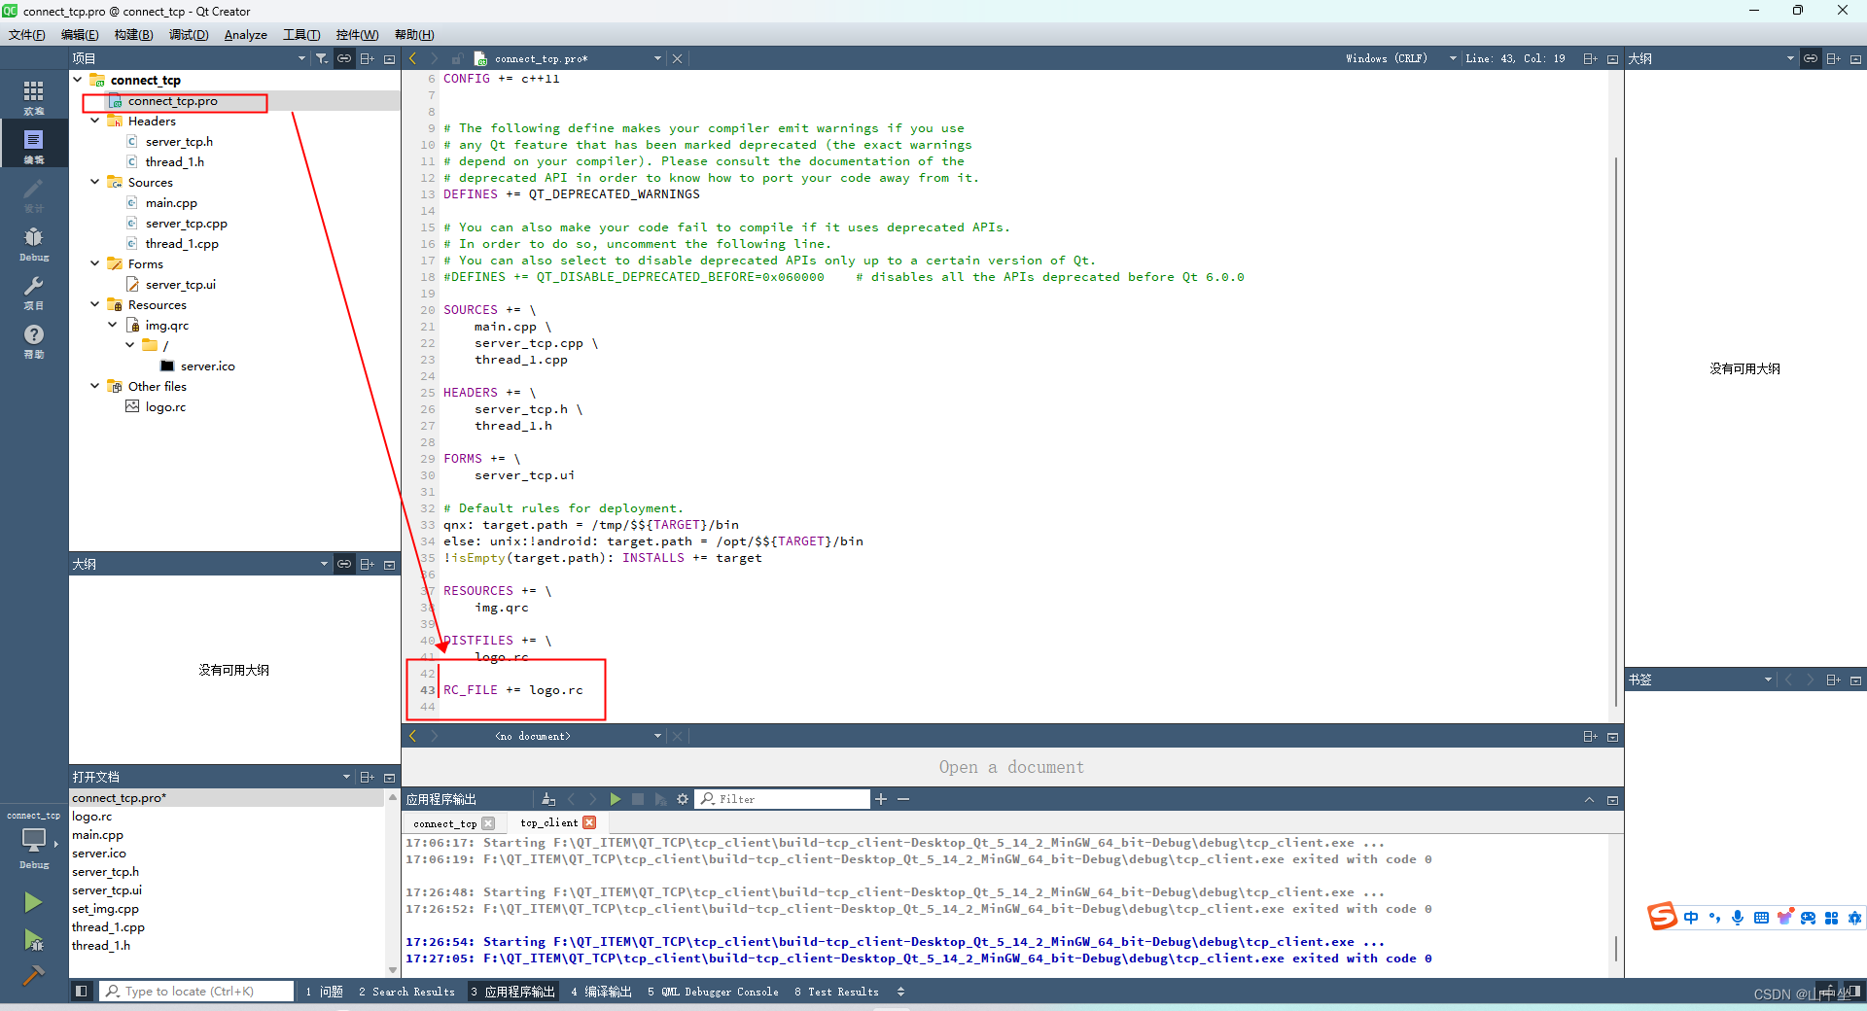This screenshot has height=1011, width=1867.
Task: Collapse the Sources folder in the project tree
Action: pyautogui.click(x=95, y=182)
